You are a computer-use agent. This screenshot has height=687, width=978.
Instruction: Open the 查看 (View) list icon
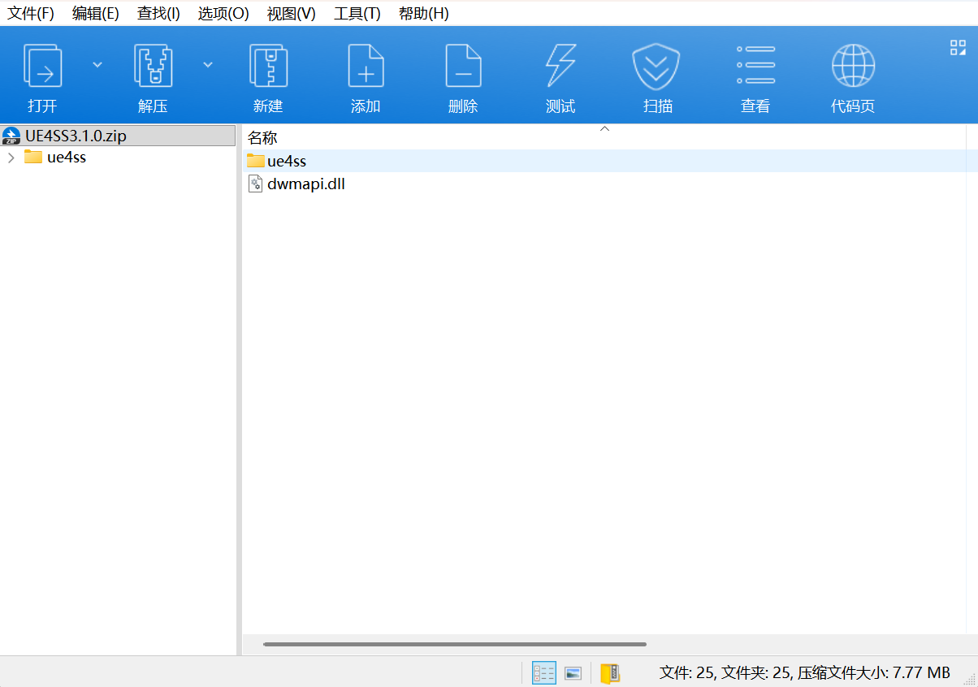[x=755, y=65]
